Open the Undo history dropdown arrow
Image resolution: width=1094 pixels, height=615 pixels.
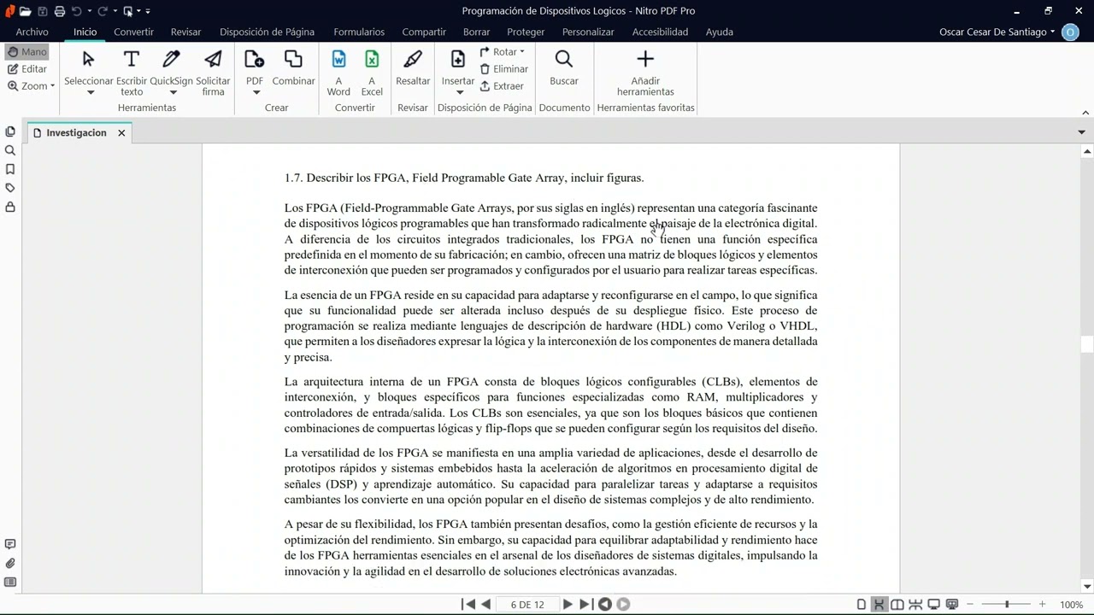pos(88,12)
